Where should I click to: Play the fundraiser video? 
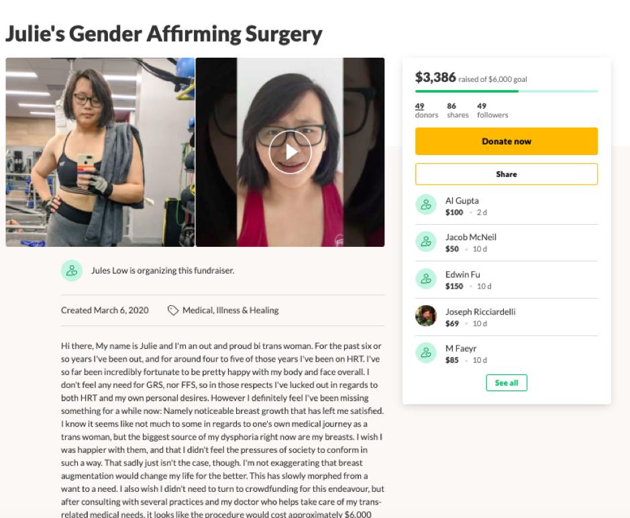(x=290, y=152)
